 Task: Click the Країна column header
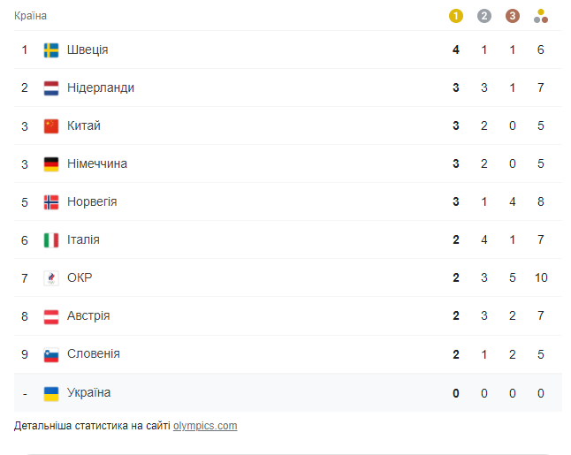pos(31,16)
